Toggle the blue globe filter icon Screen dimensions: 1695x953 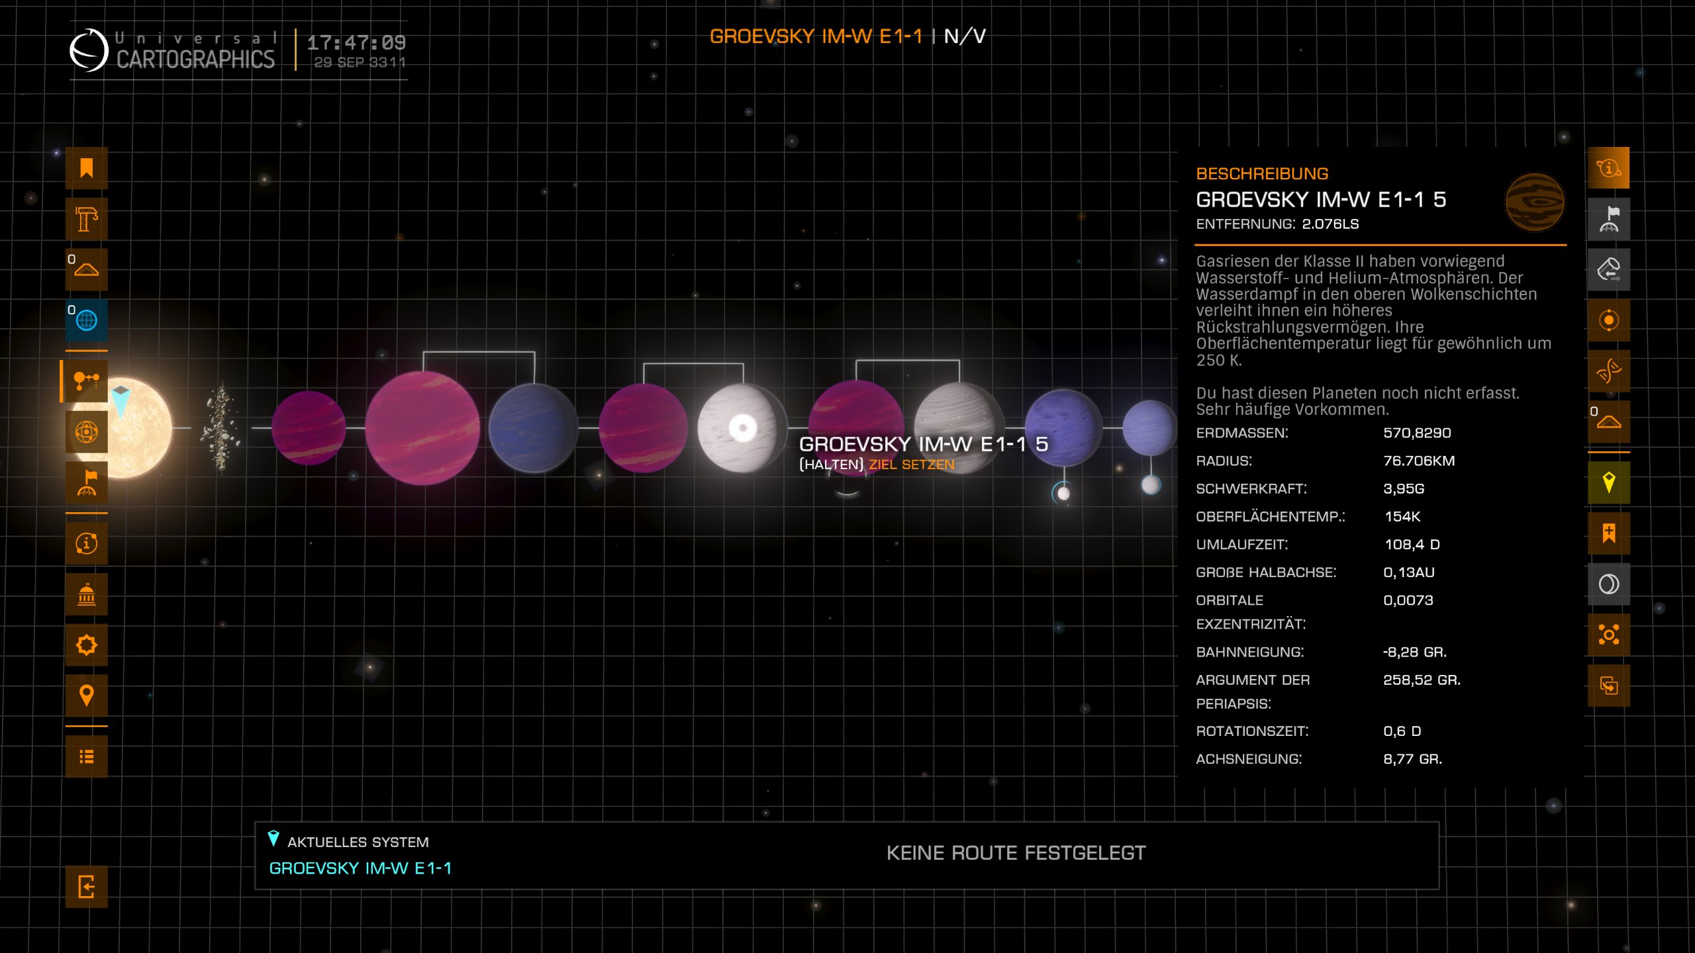point(86,320)
